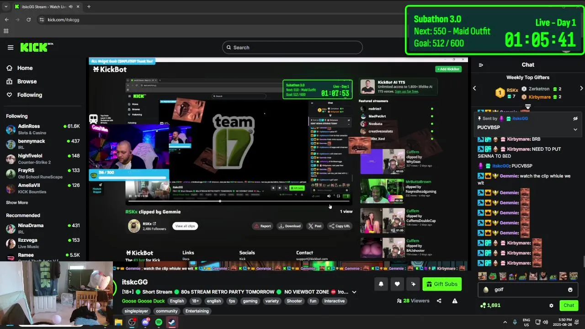Show next Weekly Top Gifters
The image size is (585, 329).
(x=581, y=88)
